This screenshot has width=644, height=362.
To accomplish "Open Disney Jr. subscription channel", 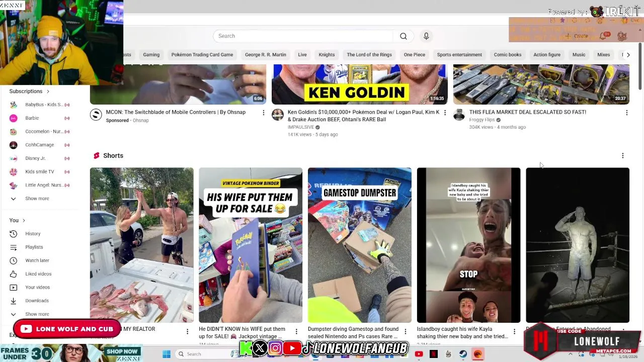I will click(x=40, y=158).
